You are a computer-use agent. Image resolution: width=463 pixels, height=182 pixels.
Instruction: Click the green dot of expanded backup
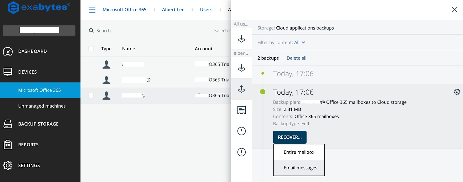coord(263,92)
